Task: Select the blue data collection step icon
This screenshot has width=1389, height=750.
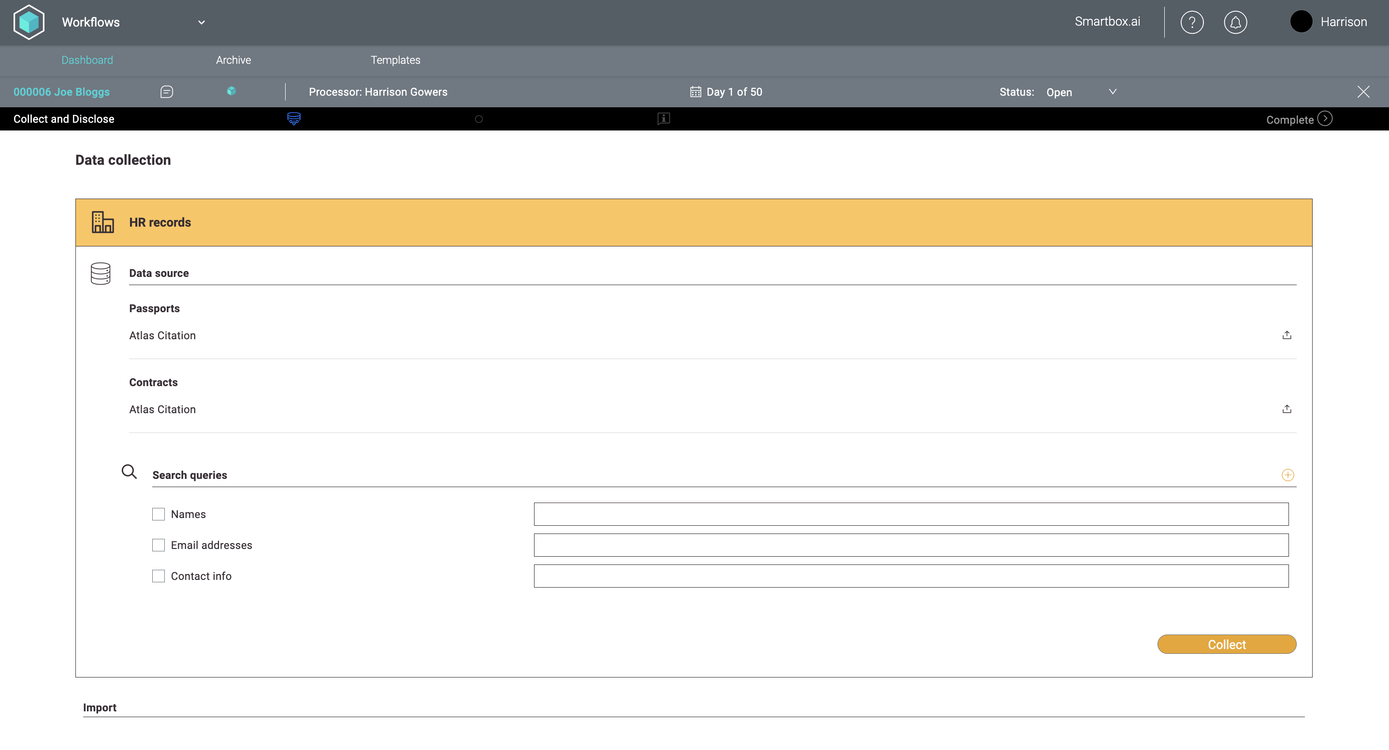Action: coord(294,118)
